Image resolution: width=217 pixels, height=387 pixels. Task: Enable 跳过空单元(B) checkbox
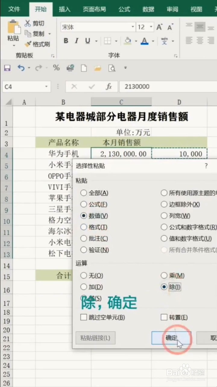pos(103,317)
